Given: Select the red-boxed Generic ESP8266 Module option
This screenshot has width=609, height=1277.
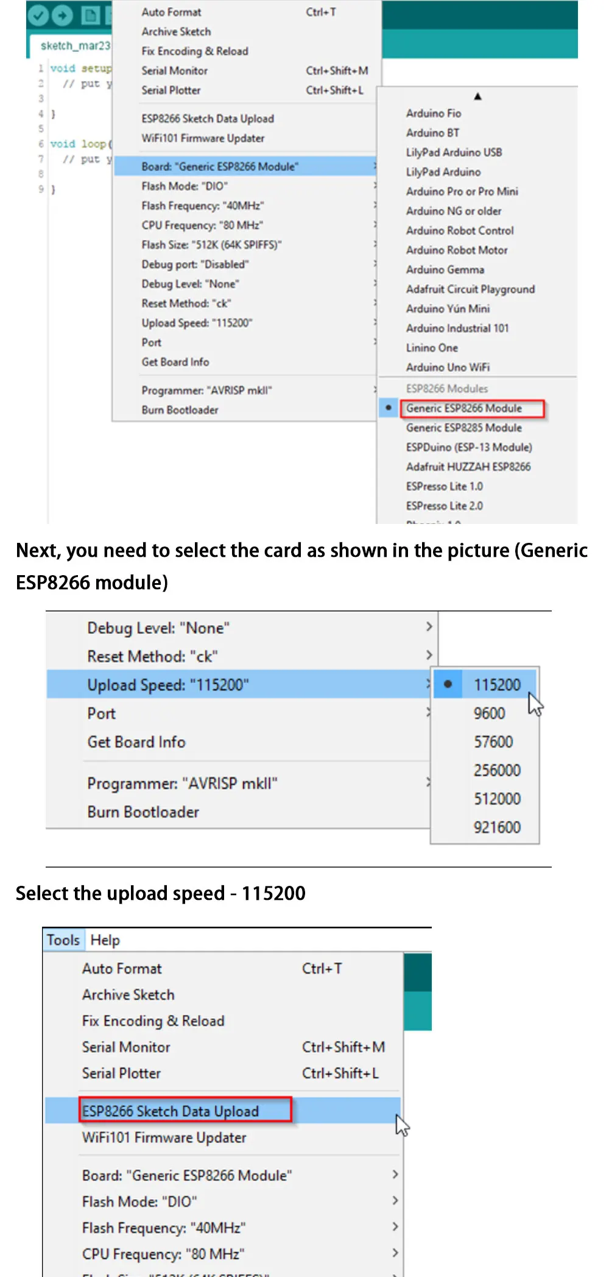Looking at the screenshot, I should click(464, 408).
